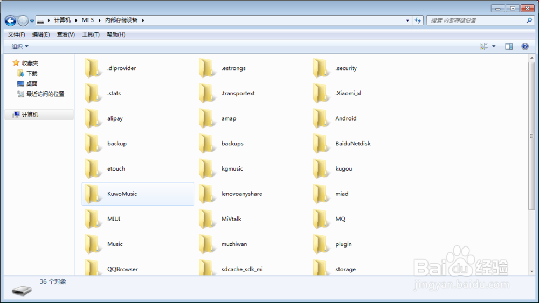Screen dimensions: 539x303
Task: Click the MiVtalk folder name
Action: click(x=231, y=219)
